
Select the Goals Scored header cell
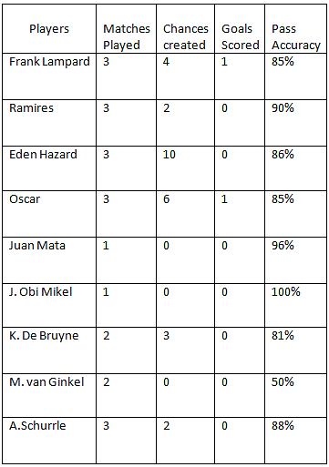point(240,29)
